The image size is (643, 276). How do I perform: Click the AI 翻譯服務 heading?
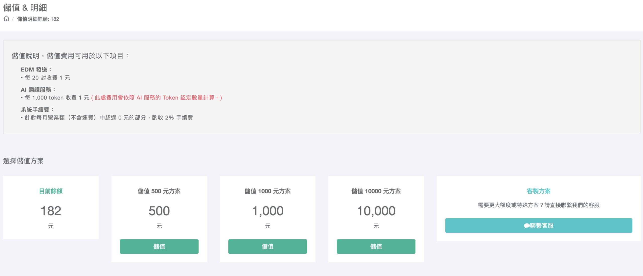click(38, 89)
